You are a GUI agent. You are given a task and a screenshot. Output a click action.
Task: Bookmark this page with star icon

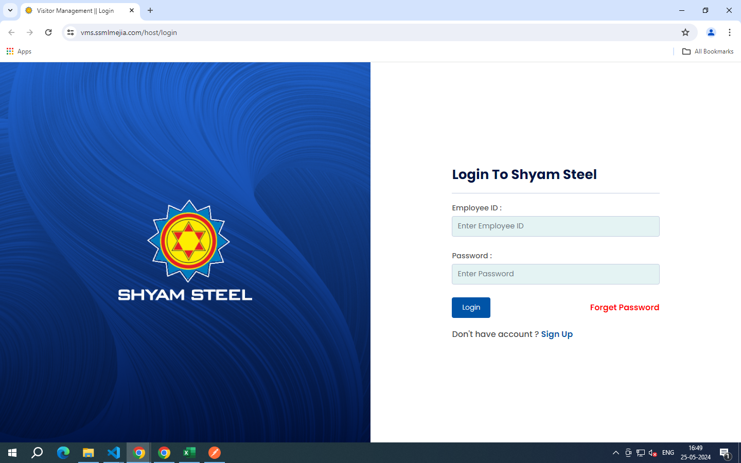(685, 32)
